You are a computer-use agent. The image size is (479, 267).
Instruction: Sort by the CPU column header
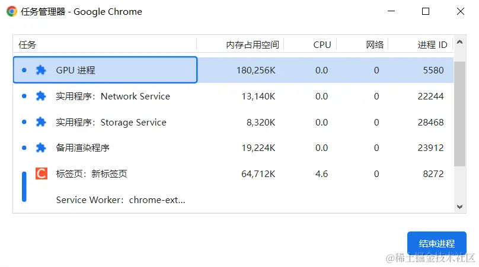click(322, 45)
